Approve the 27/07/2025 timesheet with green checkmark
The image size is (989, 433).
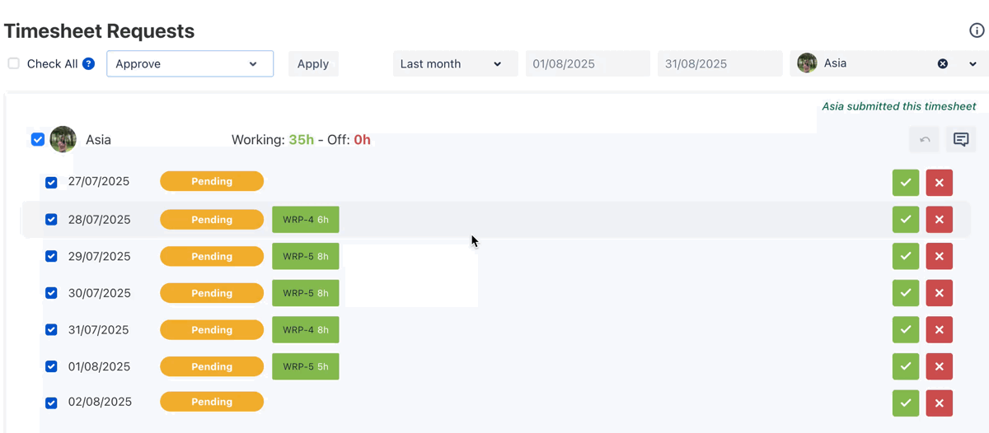(x=905, y=183)
